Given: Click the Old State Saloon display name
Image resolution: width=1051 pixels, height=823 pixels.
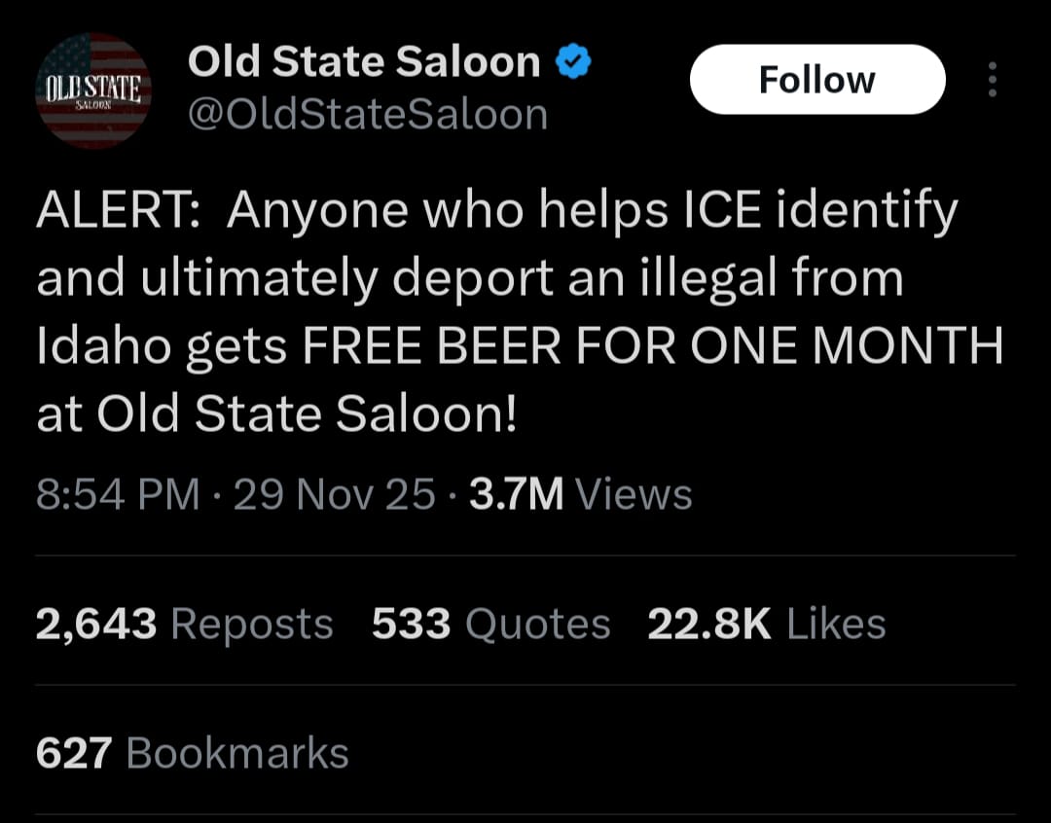Looking at the screenshot, I should (364, 63).
